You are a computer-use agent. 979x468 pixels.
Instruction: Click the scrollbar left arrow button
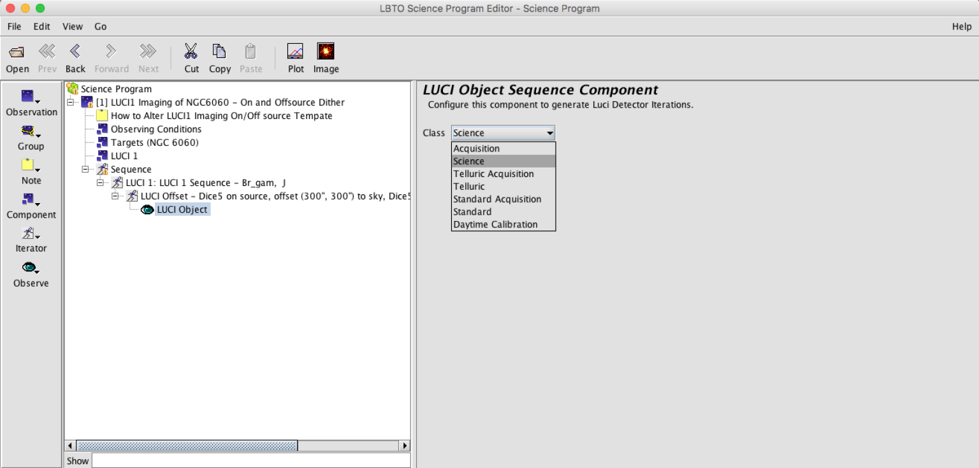(x=71, y=446)
